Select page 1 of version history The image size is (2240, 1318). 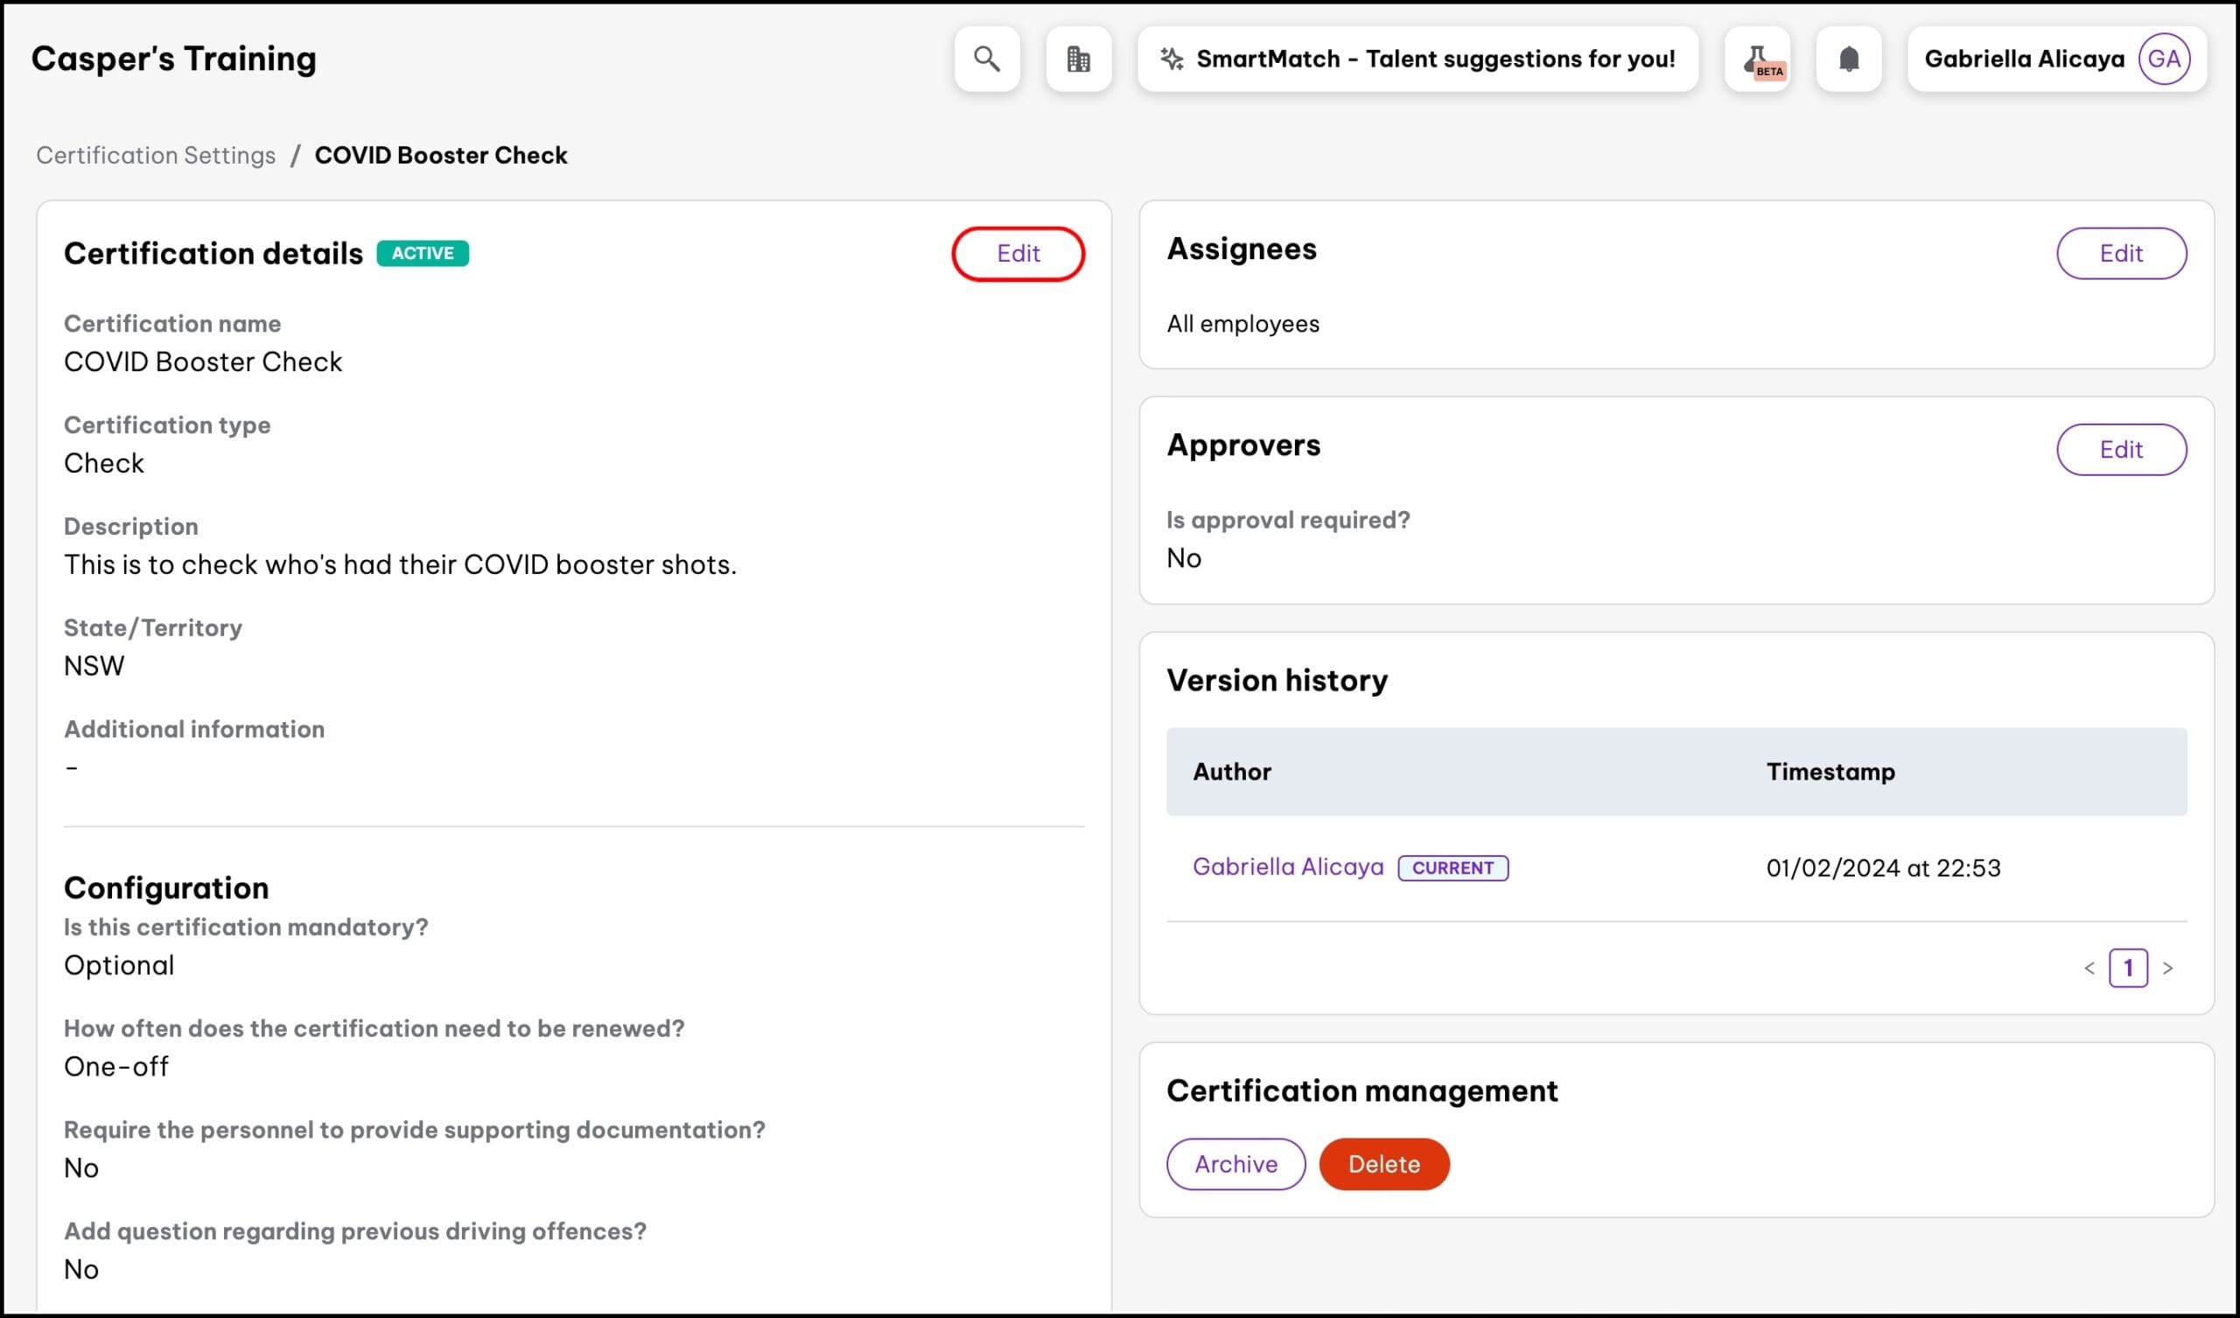tap(2128, 968)
